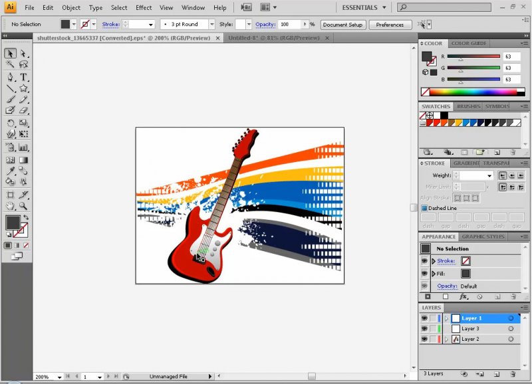
Task: Select the Direct Selection tool
Action: [x=24, y=53]
